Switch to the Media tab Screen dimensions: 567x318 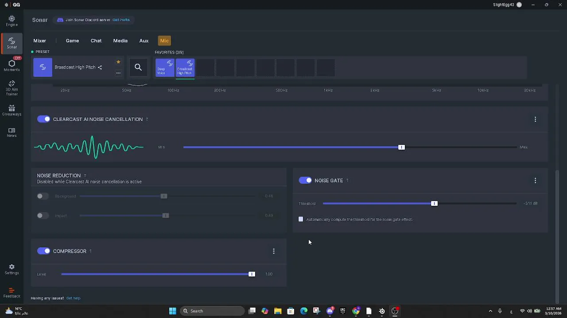click(x=120, y=41)
